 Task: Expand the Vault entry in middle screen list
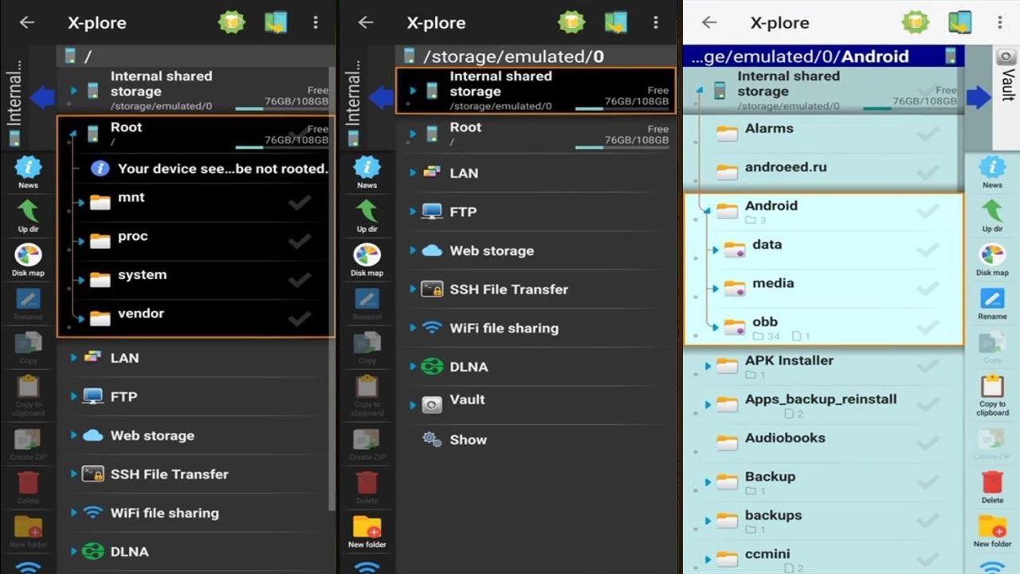[x=413, y=405]
